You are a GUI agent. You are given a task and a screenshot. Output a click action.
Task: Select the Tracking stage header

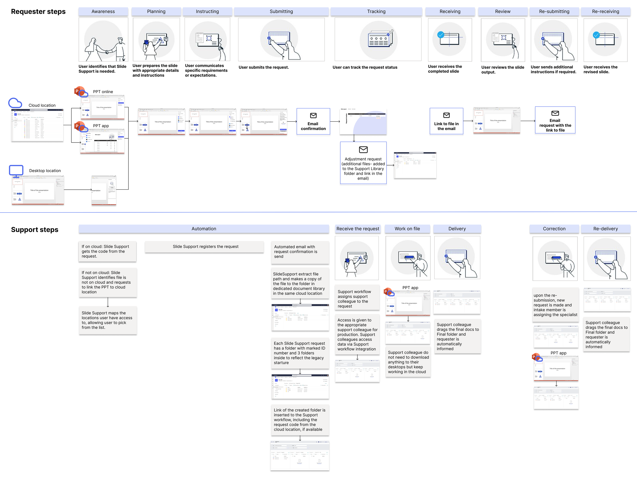pos(376,11)
